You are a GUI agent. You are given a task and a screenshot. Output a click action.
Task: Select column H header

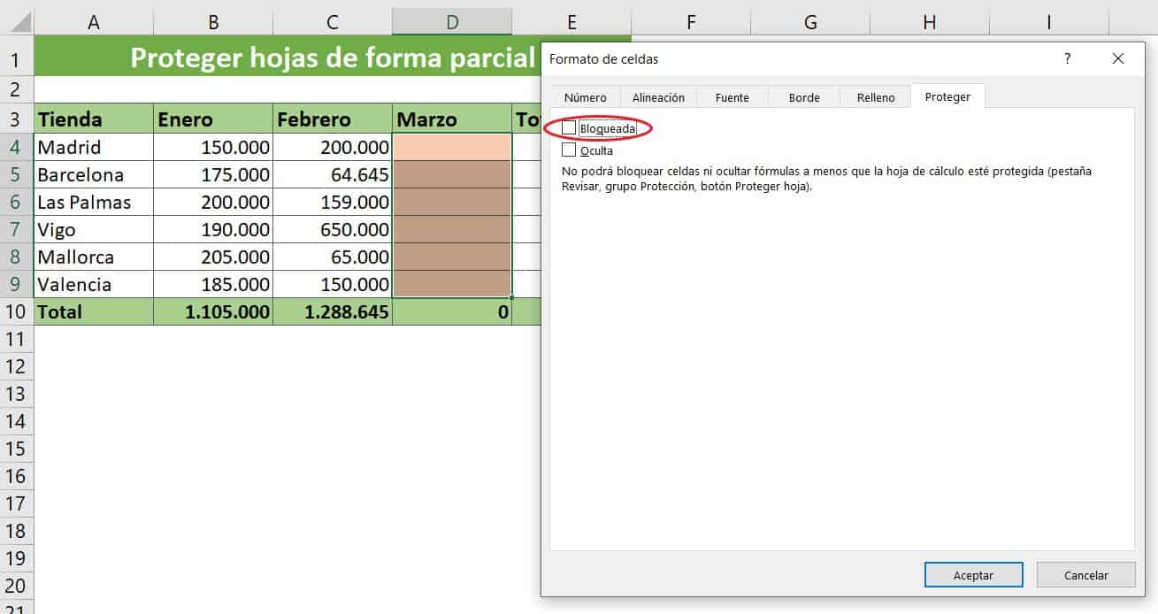(x=930, y=23)
